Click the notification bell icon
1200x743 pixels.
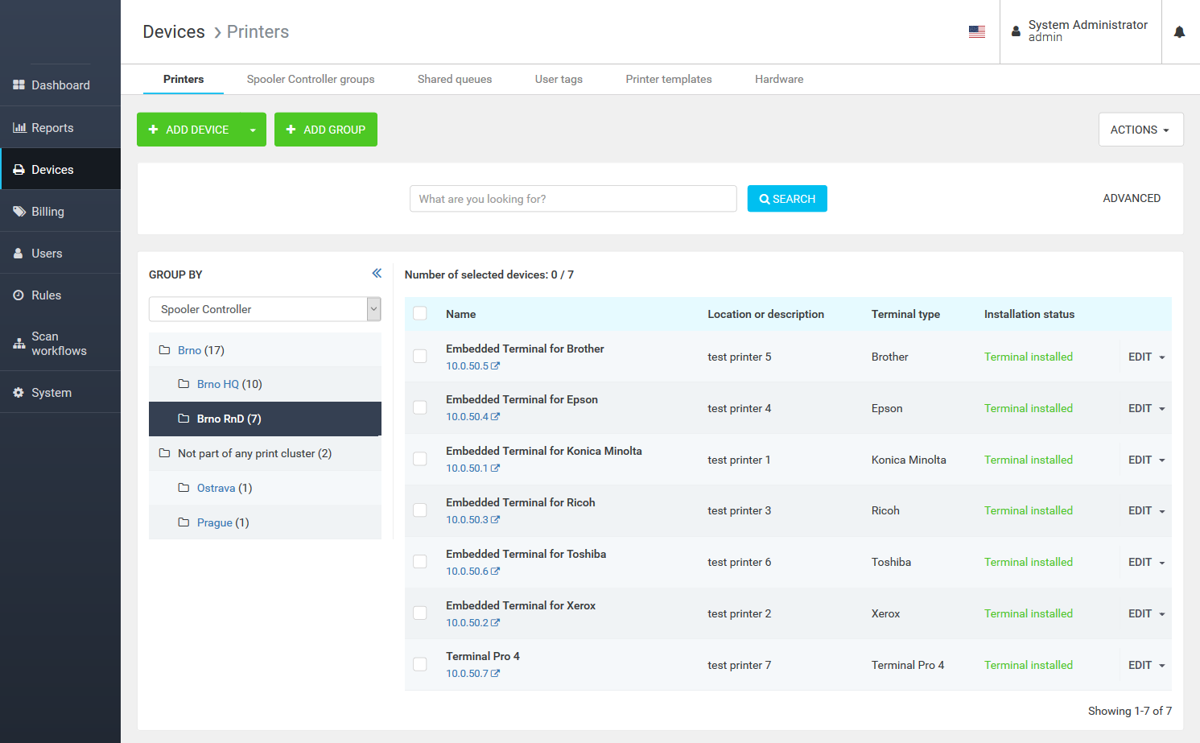[x=1179, y=31]
